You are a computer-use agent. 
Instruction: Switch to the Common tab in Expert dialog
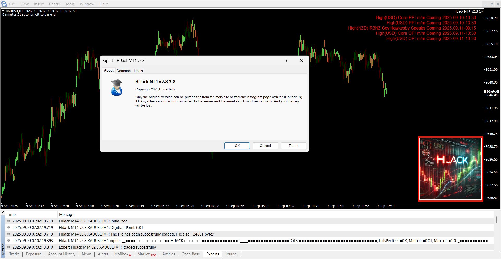(124, 71)
